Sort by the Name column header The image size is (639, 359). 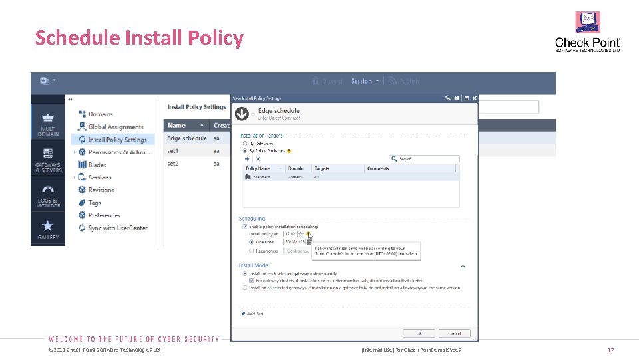coord(186,126)
